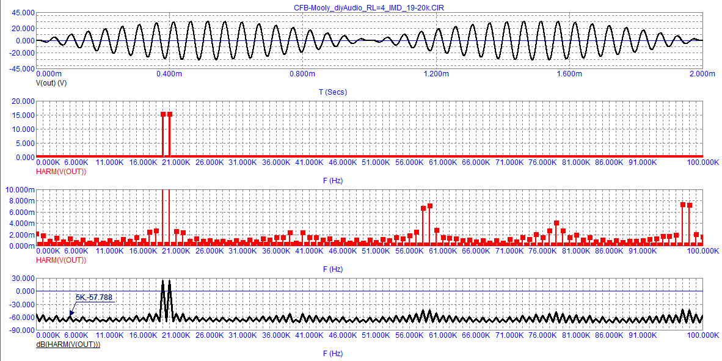Viewport: 722px width, 361px height.
Task: Click the 5K,-57.788 cursor tag
Action: pos(95,297)
